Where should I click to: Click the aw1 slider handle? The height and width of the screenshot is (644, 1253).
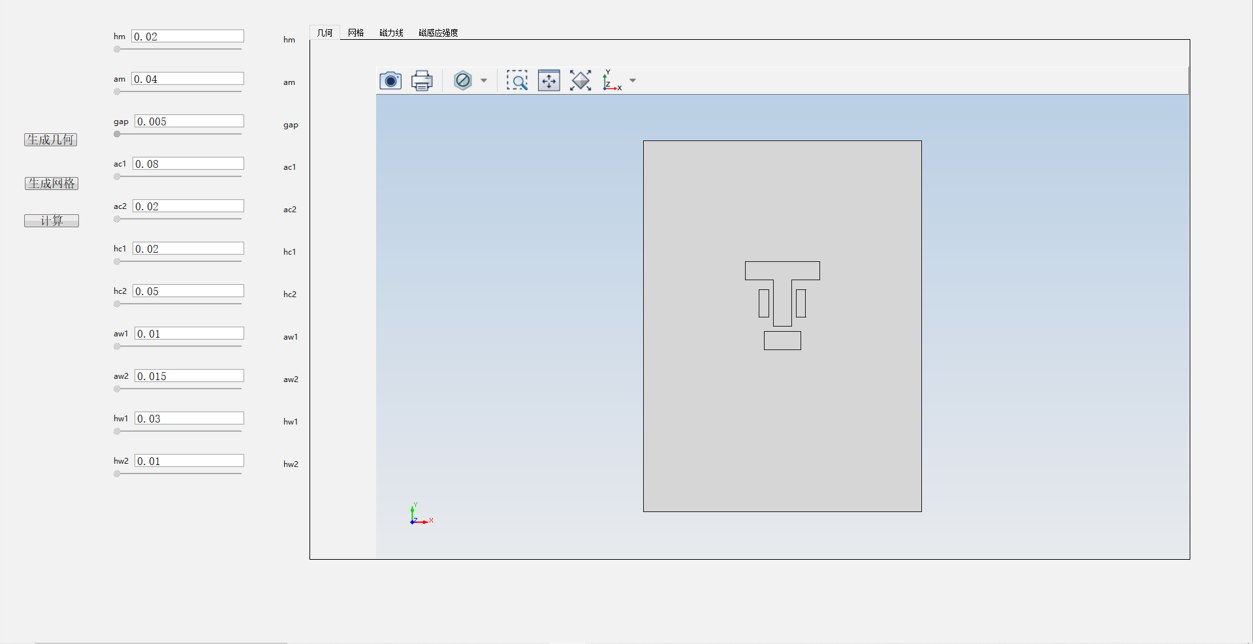[117, 346]
